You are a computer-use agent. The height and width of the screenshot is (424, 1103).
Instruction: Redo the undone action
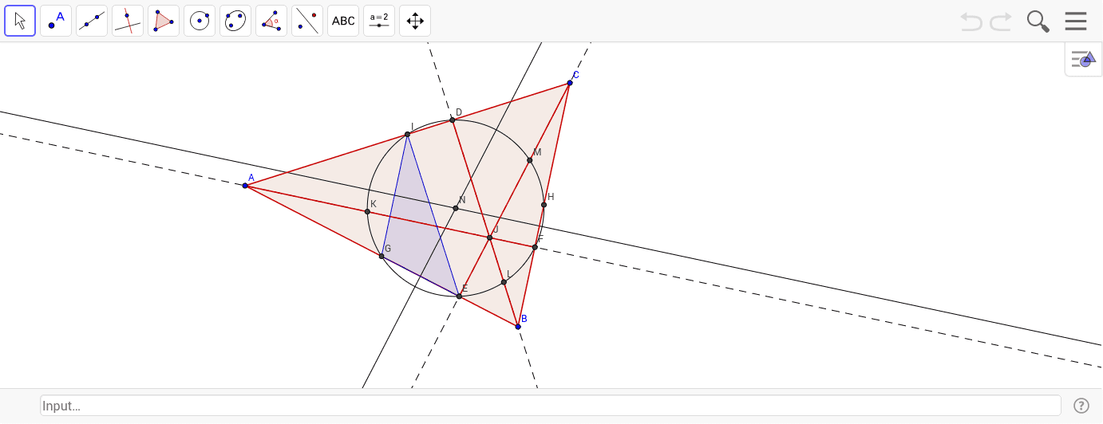coord(1001,22)
